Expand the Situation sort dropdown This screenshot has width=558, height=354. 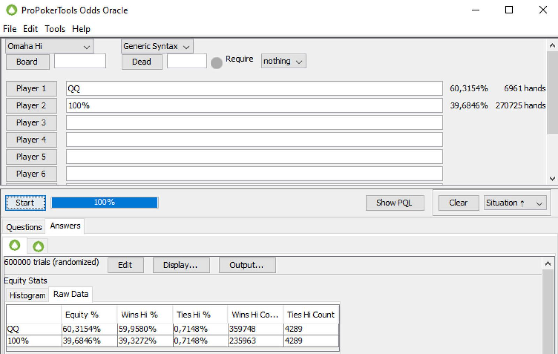pyautogui.click(x=514, y=203)
